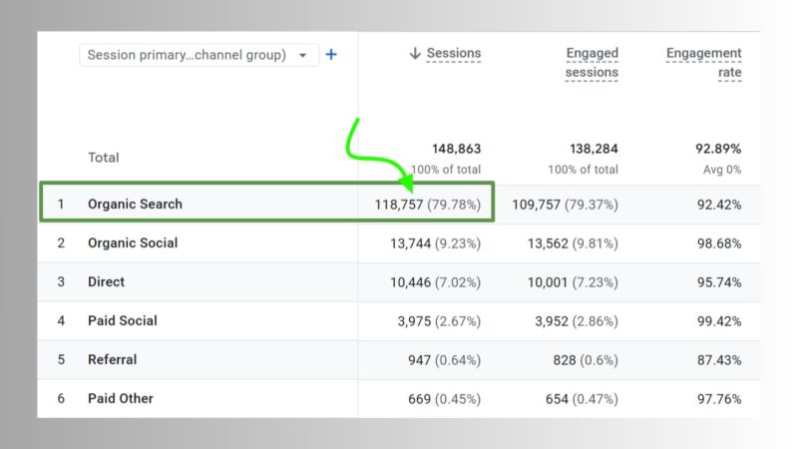This screenshot has width=798, height=449.
Task: Click Paid Other engagement rate 97.76%
Action: click(719, 399)
